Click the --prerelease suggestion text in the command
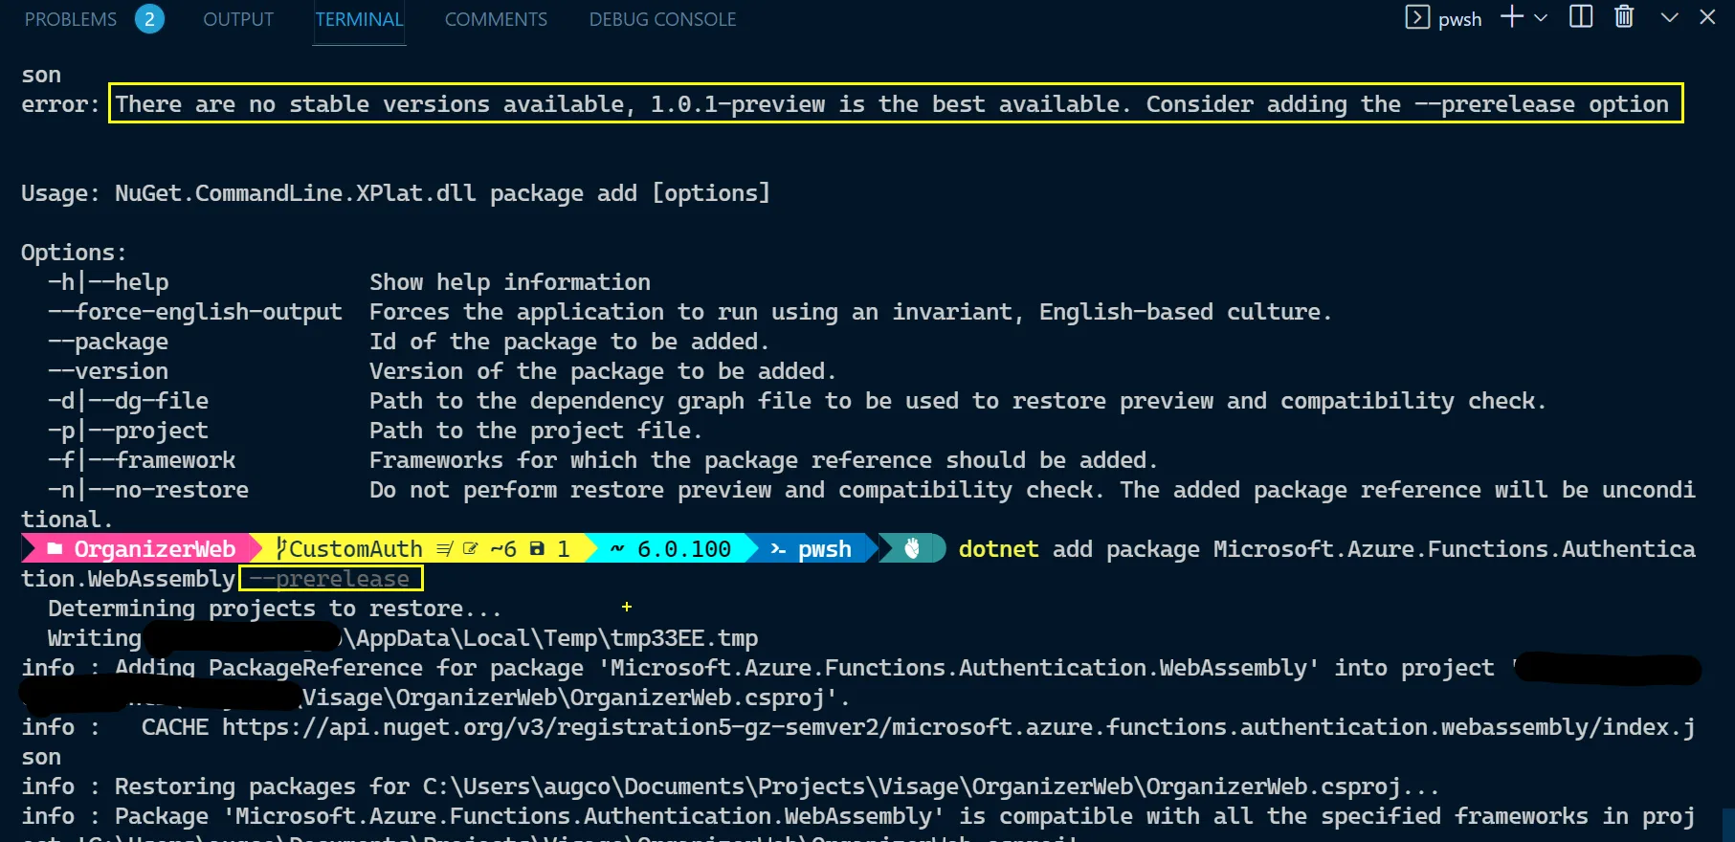 pos(330,579)
